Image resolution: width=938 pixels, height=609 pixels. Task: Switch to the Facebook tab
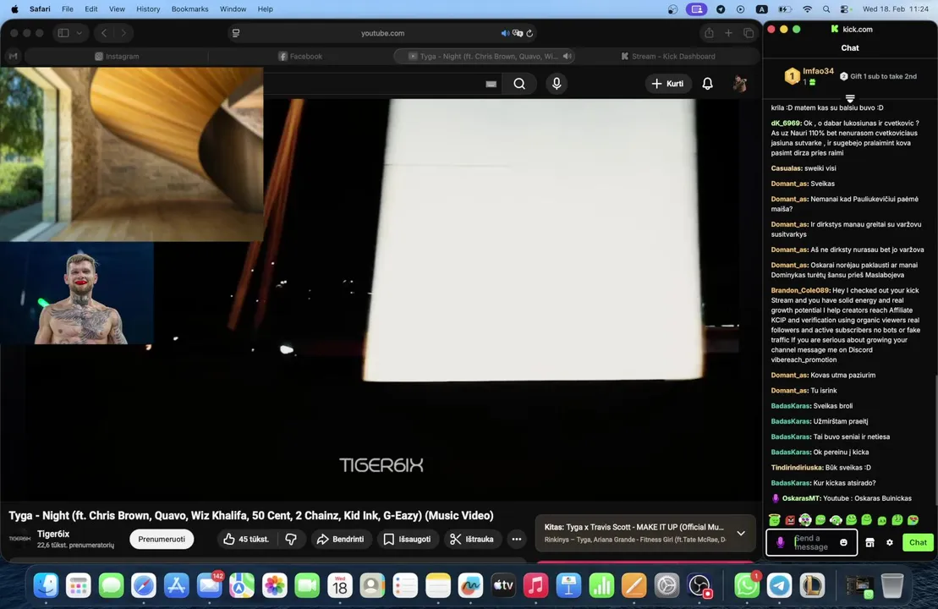point(300,56)
